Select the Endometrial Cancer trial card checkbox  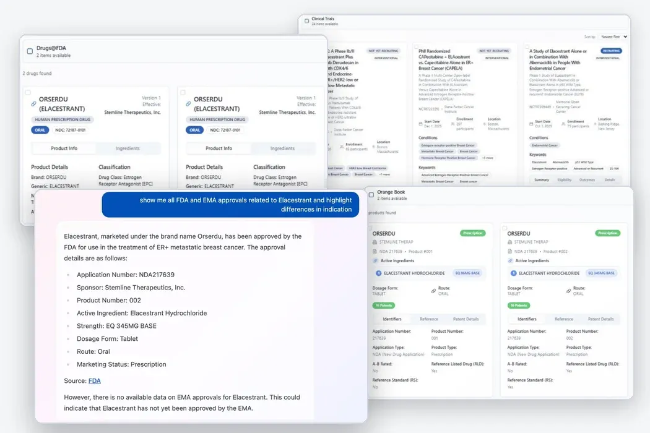[527, 47]
